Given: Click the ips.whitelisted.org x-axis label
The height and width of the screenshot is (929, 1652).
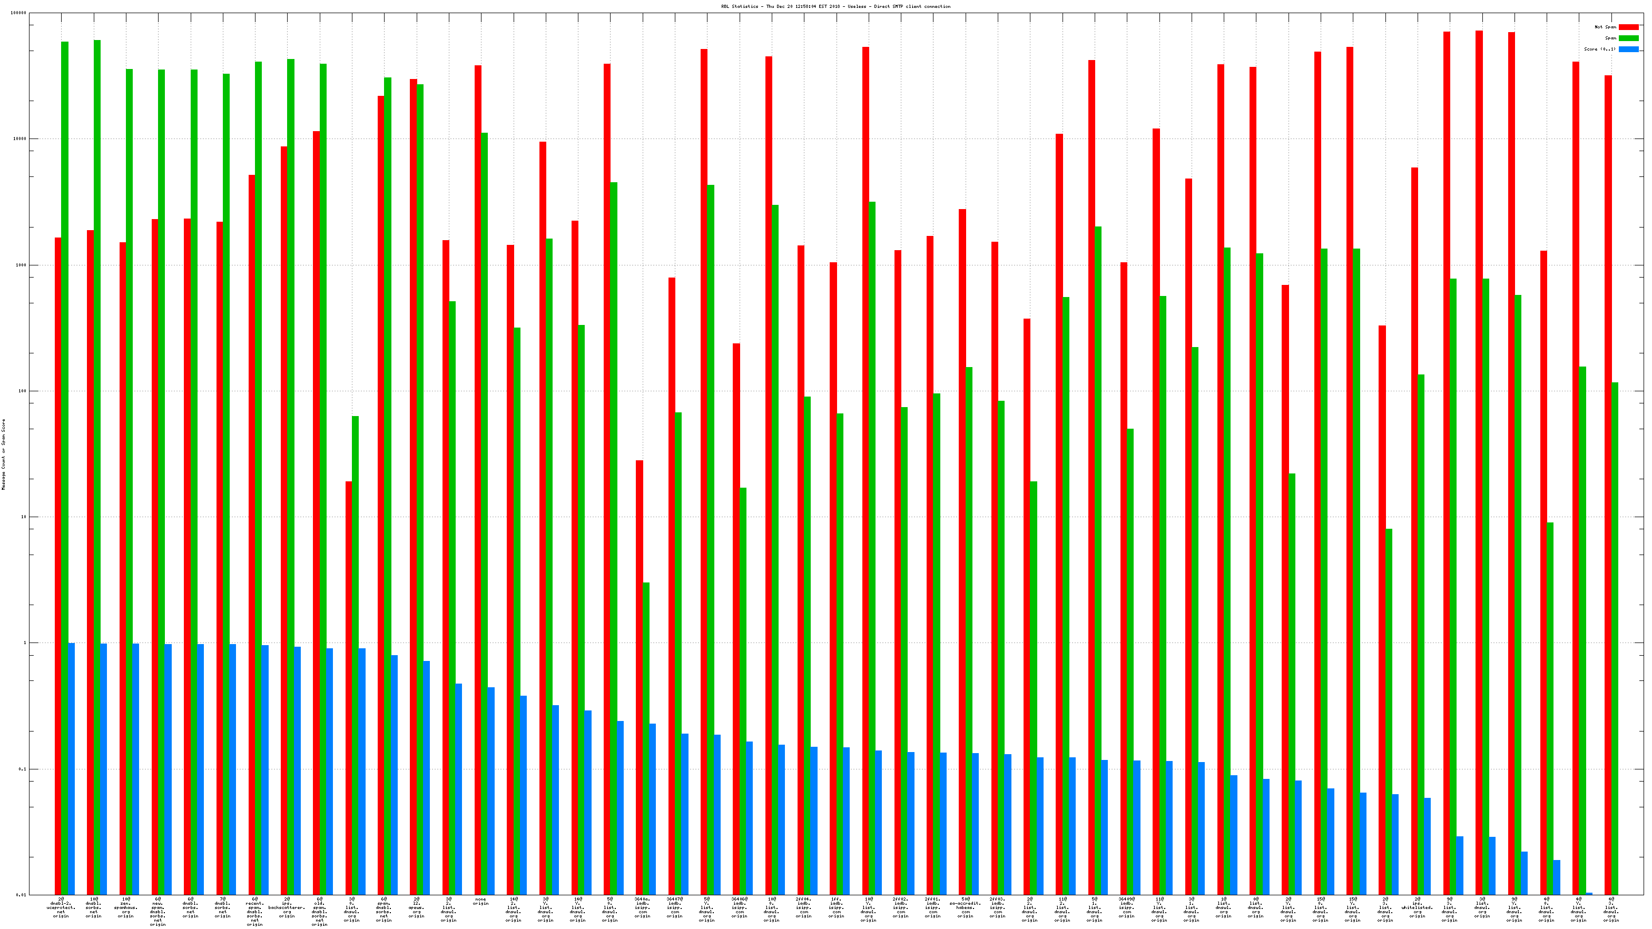Looking at the screenshot, I should click(x=1417, y=908).
